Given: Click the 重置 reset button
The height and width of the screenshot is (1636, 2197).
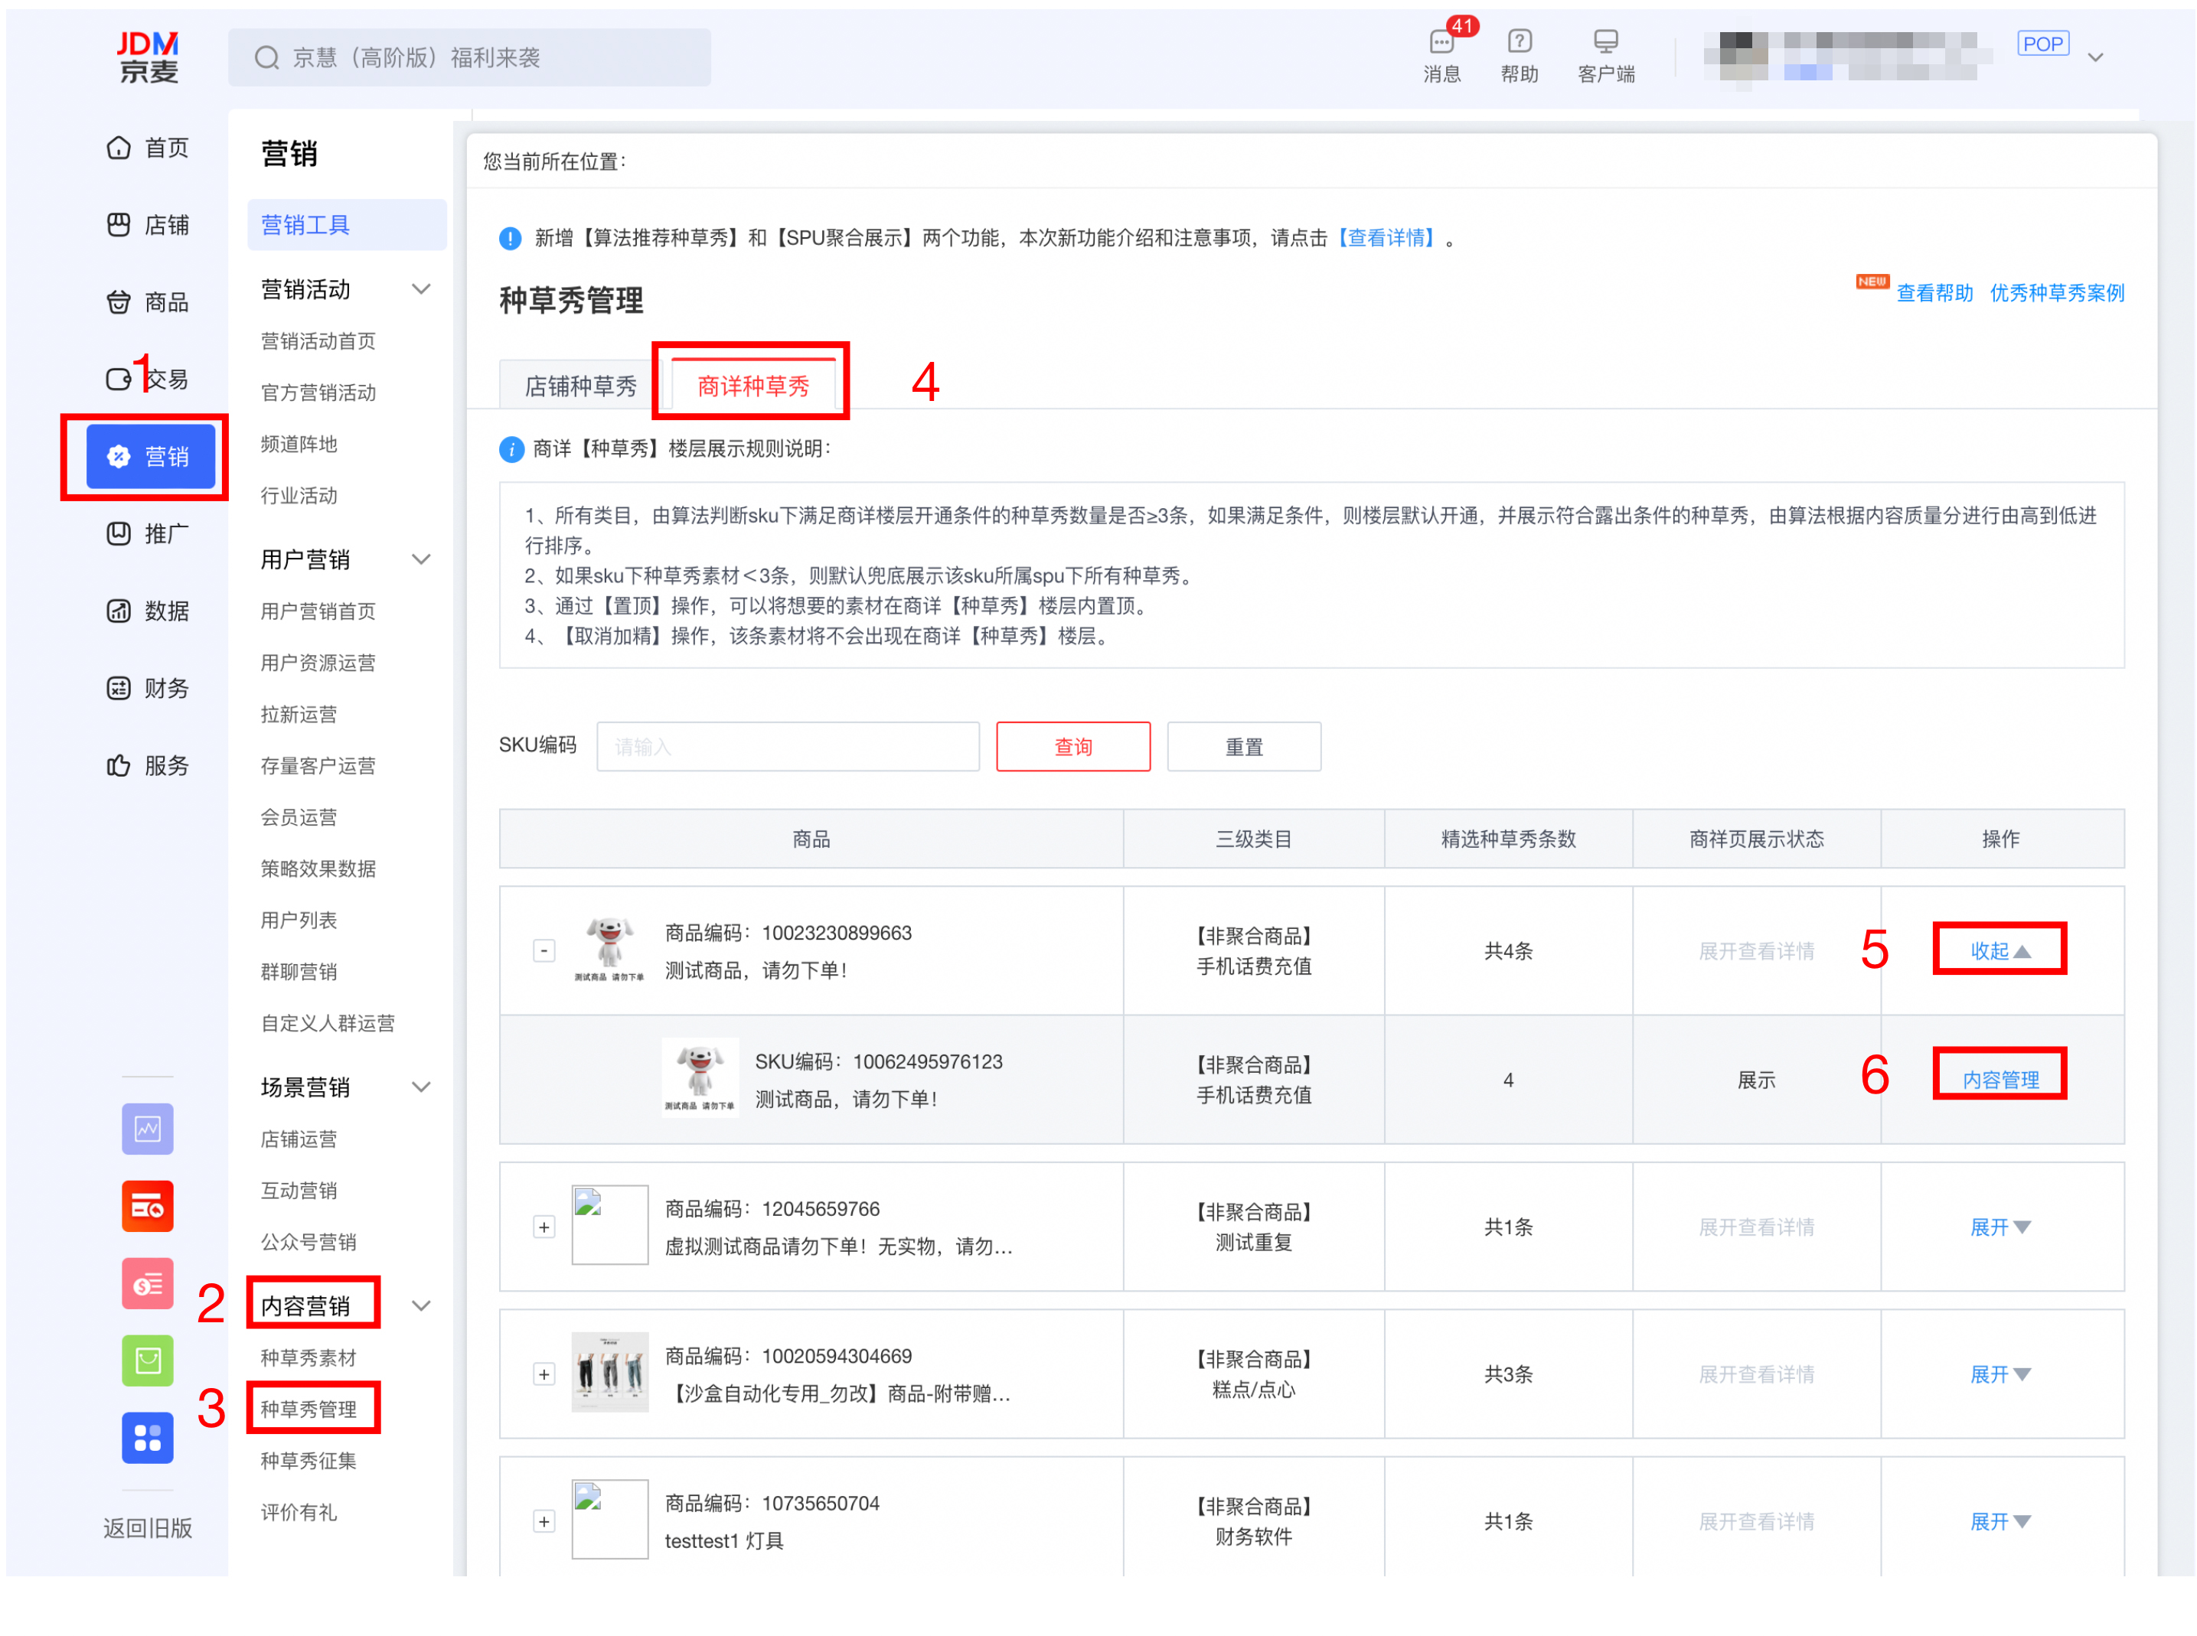Looking at the screenshot, I should 1244,747.
